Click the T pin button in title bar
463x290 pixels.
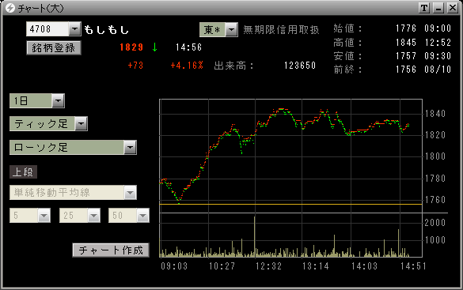pyautogui.click(x=424, y=8)
